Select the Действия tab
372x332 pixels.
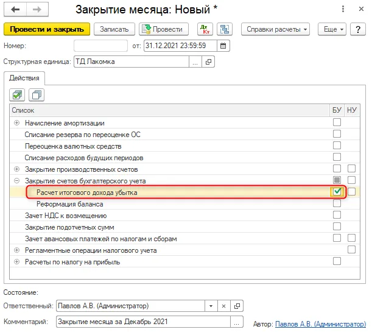[x=24, y=78]
